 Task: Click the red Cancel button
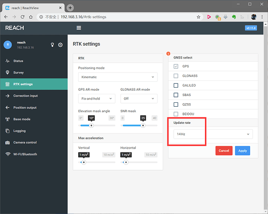(x=224, y=151)
